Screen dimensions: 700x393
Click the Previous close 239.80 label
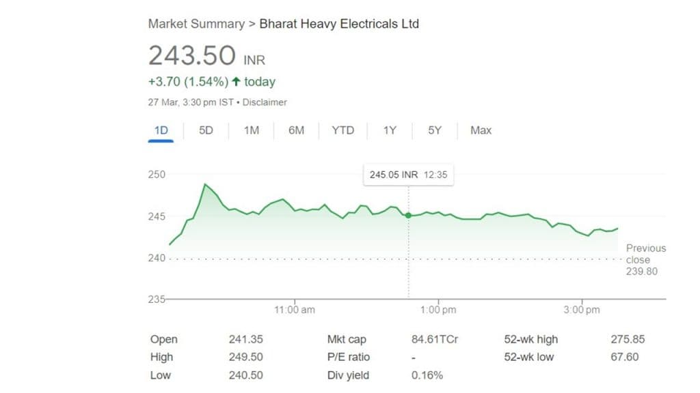pyautogui.click(x=645, y=259)
